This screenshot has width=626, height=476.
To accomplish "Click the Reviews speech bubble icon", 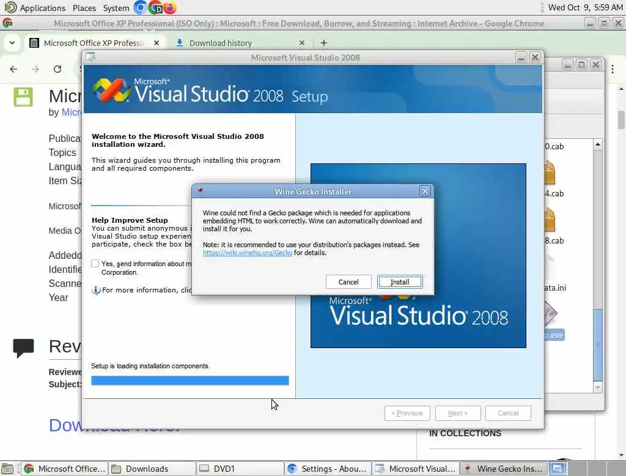I will pyautogui.click(x=23, y=348).
